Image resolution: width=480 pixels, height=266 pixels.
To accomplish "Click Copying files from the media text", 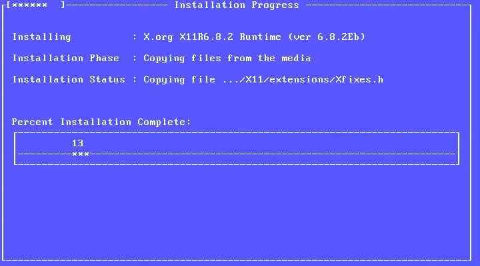I will tap(227, 59).
